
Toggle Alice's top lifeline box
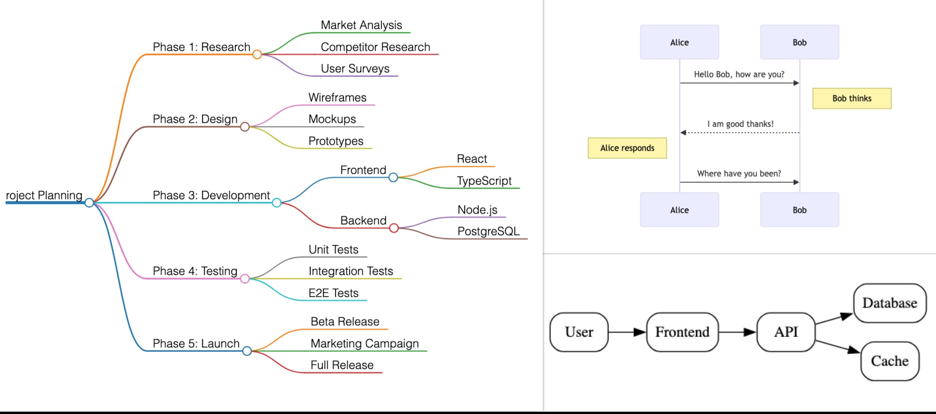tap(679, 42)
